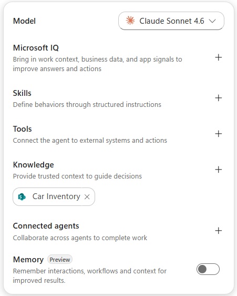Click the Skills section heading
The image size is (237, 296).
[x=22, y=93]
